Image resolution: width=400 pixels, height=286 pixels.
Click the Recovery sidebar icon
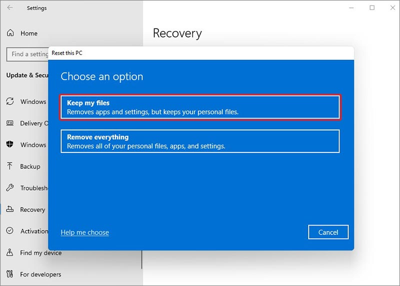(x=10, y=209)
